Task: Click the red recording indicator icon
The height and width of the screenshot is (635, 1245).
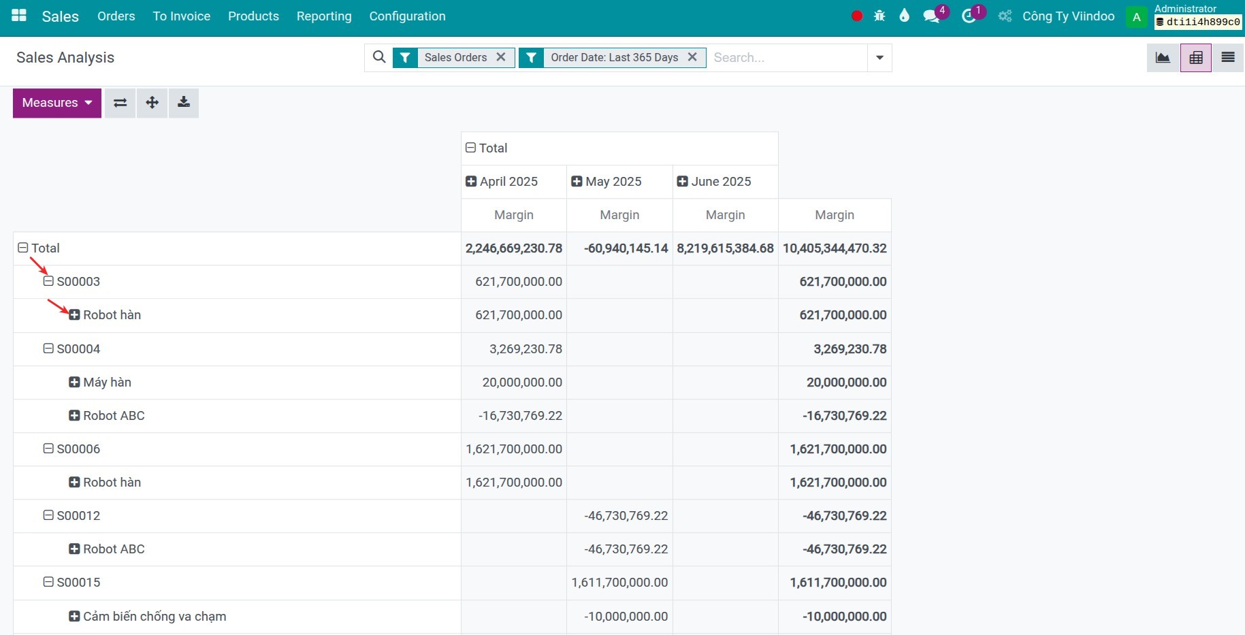Action: point(857,16)
